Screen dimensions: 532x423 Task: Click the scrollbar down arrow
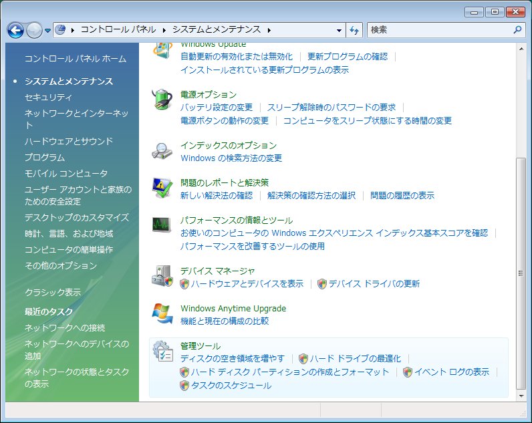521,396
